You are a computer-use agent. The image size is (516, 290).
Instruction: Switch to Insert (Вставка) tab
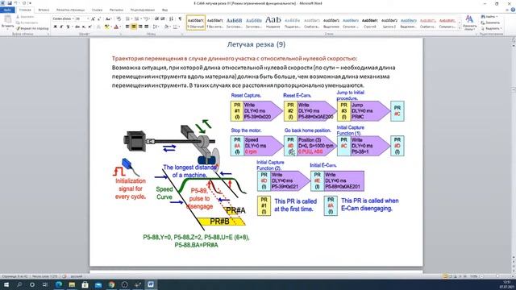(44, 10)
